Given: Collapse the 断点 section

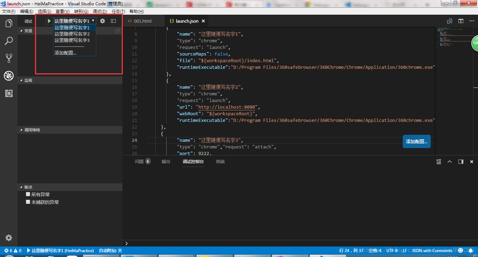Looking at the screenshot, I should pos(70,187).
